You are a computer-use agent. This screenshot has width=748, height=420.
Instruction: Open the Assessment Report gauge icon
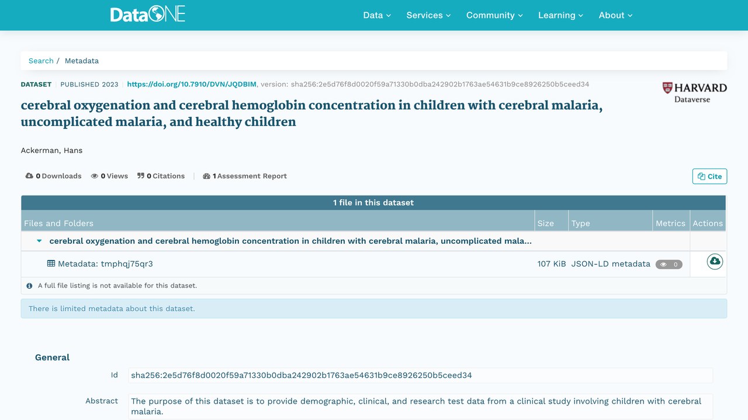point(206,176)
